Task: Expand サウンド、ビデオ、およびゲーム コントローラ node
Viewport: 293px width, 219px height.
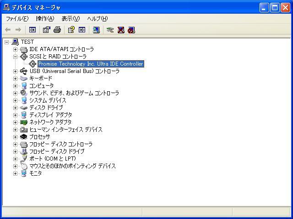Action: pyautogui.click(x=15, y=93)
